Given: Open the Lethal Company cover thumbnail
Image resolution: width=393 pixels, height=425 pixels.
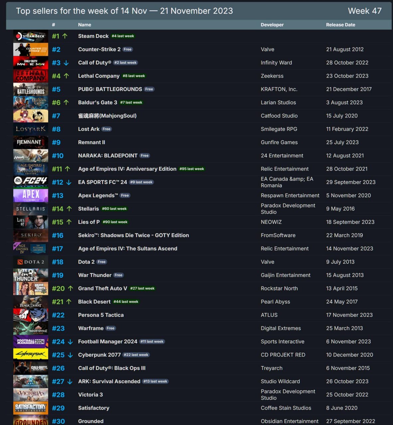Looking at the screenshot, I should [31, 76].
